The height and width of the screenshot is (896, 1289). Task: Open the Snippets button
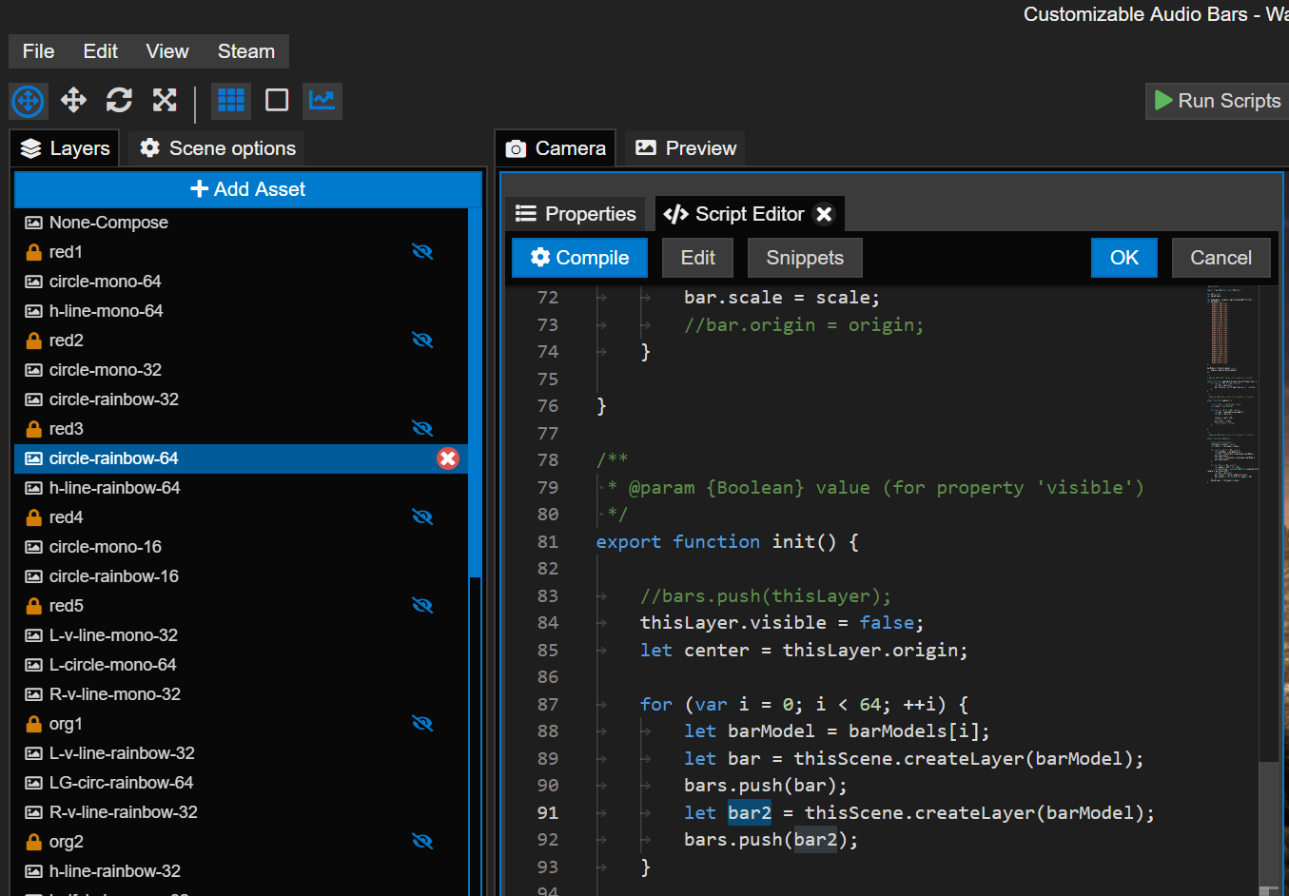805,258
